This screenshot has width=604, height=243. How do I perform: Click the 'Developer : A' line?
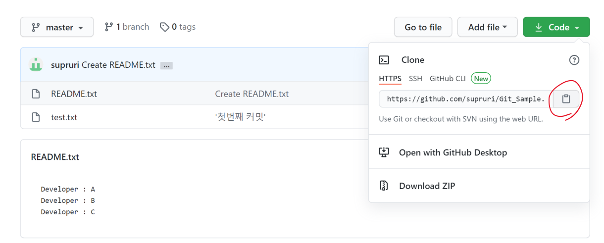pyautogui.click(x=68, y=189)
